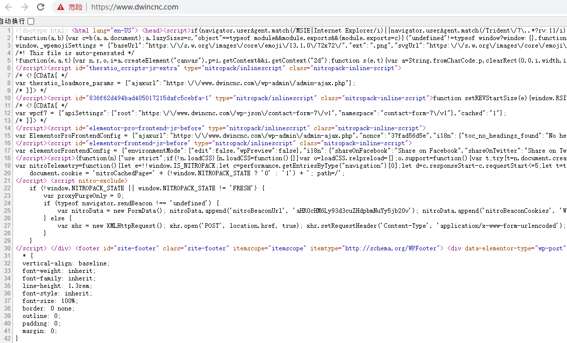Click the theratio_scripts-js-extra id value
567x343 pixels.
pos(134,68)
